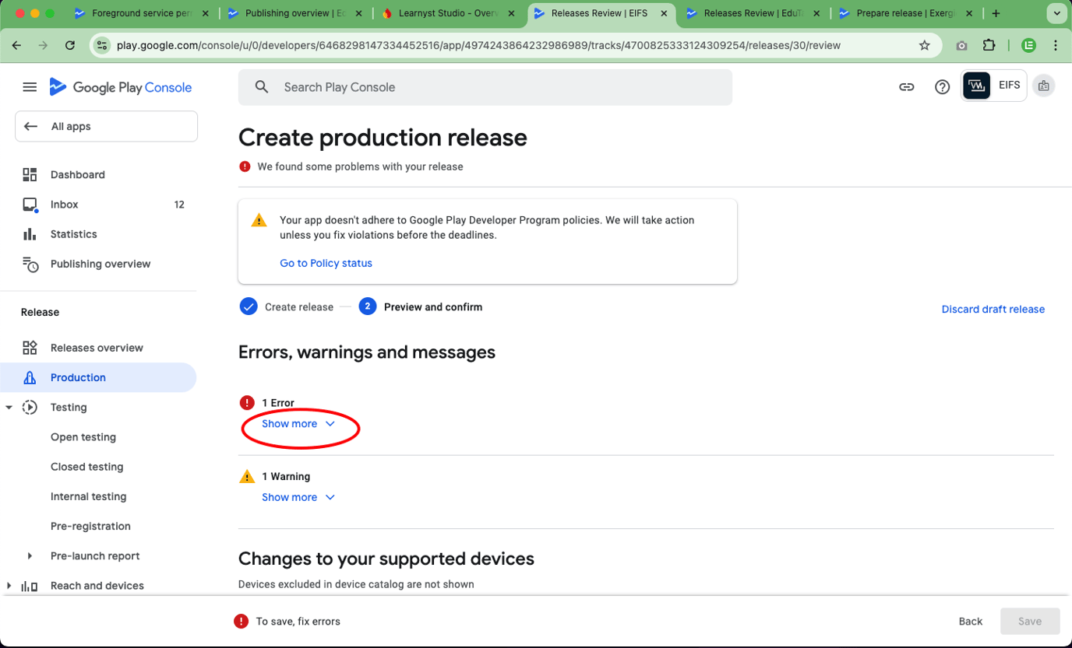Open Go to Policy status link
The height and width of the screenshot is (648, 1072).
coord(326,263)
